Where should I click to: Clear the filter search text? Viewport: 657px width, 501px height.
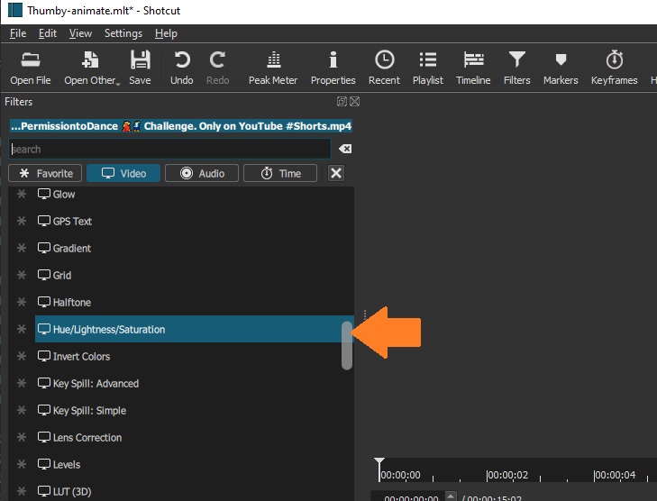(x=344, y=150)
